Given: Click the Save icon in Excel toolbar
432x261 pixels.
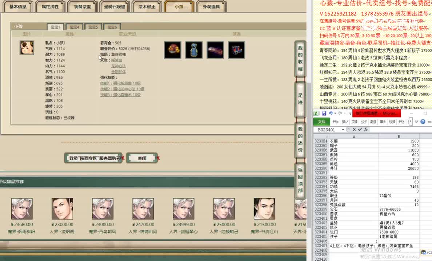Looking at the screenshot, I should [324, 113].
